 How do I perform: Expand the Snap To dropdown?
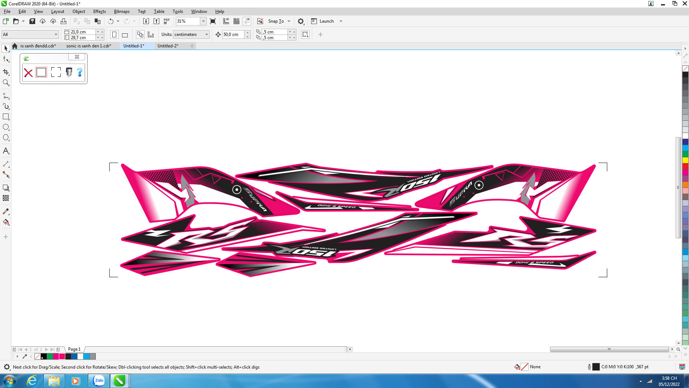(x=289, y=21)
